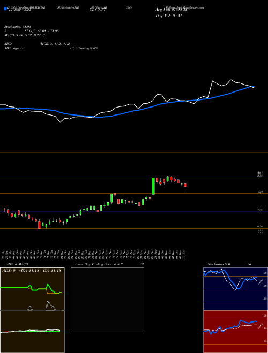Click the 'BUY Slowing @ 0%' signal text
Screen dimensions: 268x353
(84, 48)
